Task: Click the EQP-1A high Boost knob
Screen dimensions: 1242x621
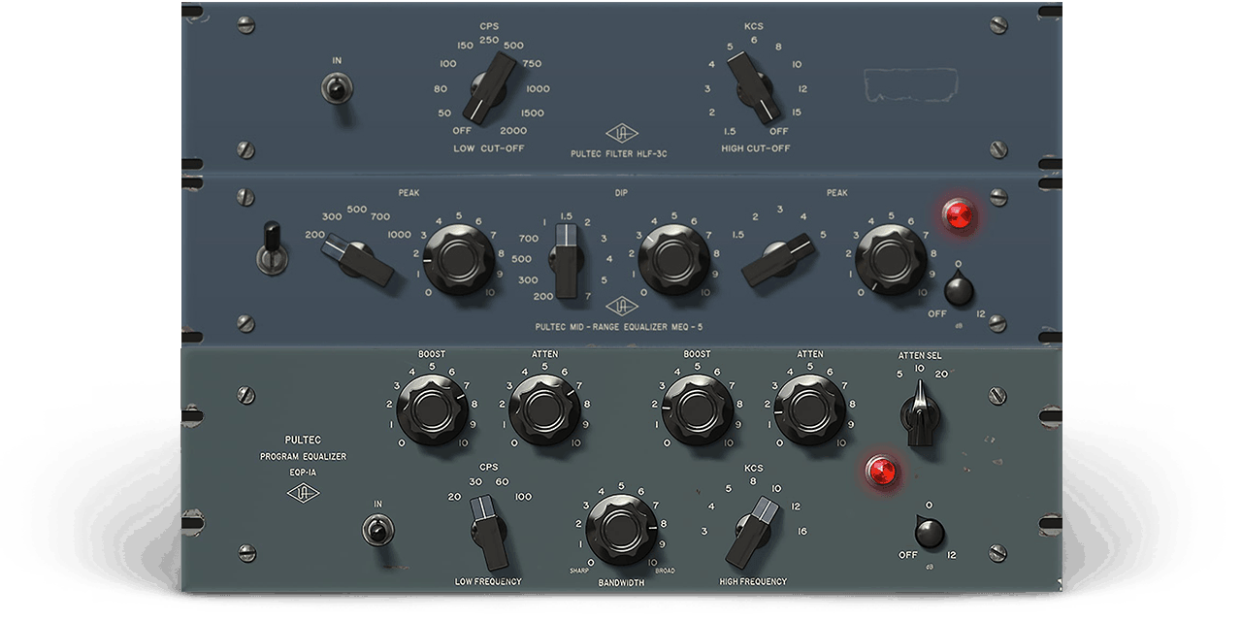Action: point(697,409)
